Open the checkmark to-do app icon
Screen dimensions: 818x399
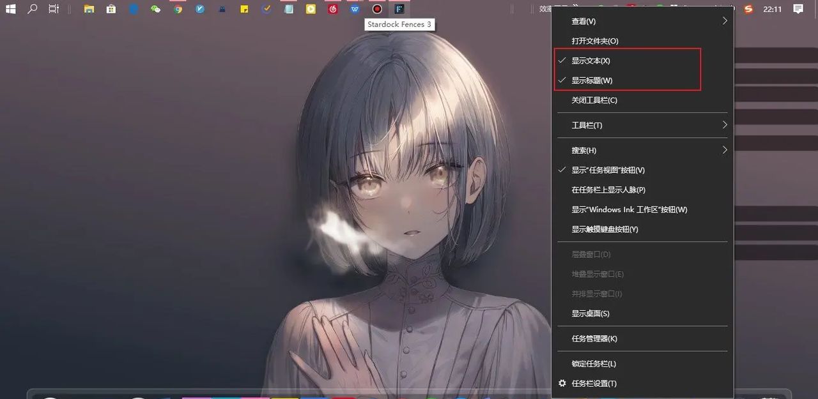[266, 9]
